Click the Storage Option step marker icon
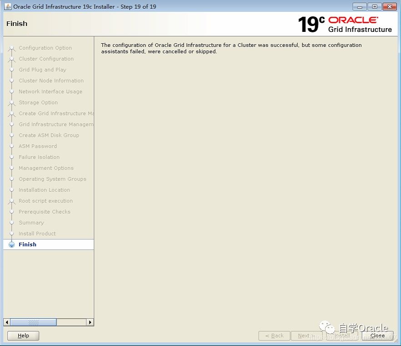 click(11, 103)
